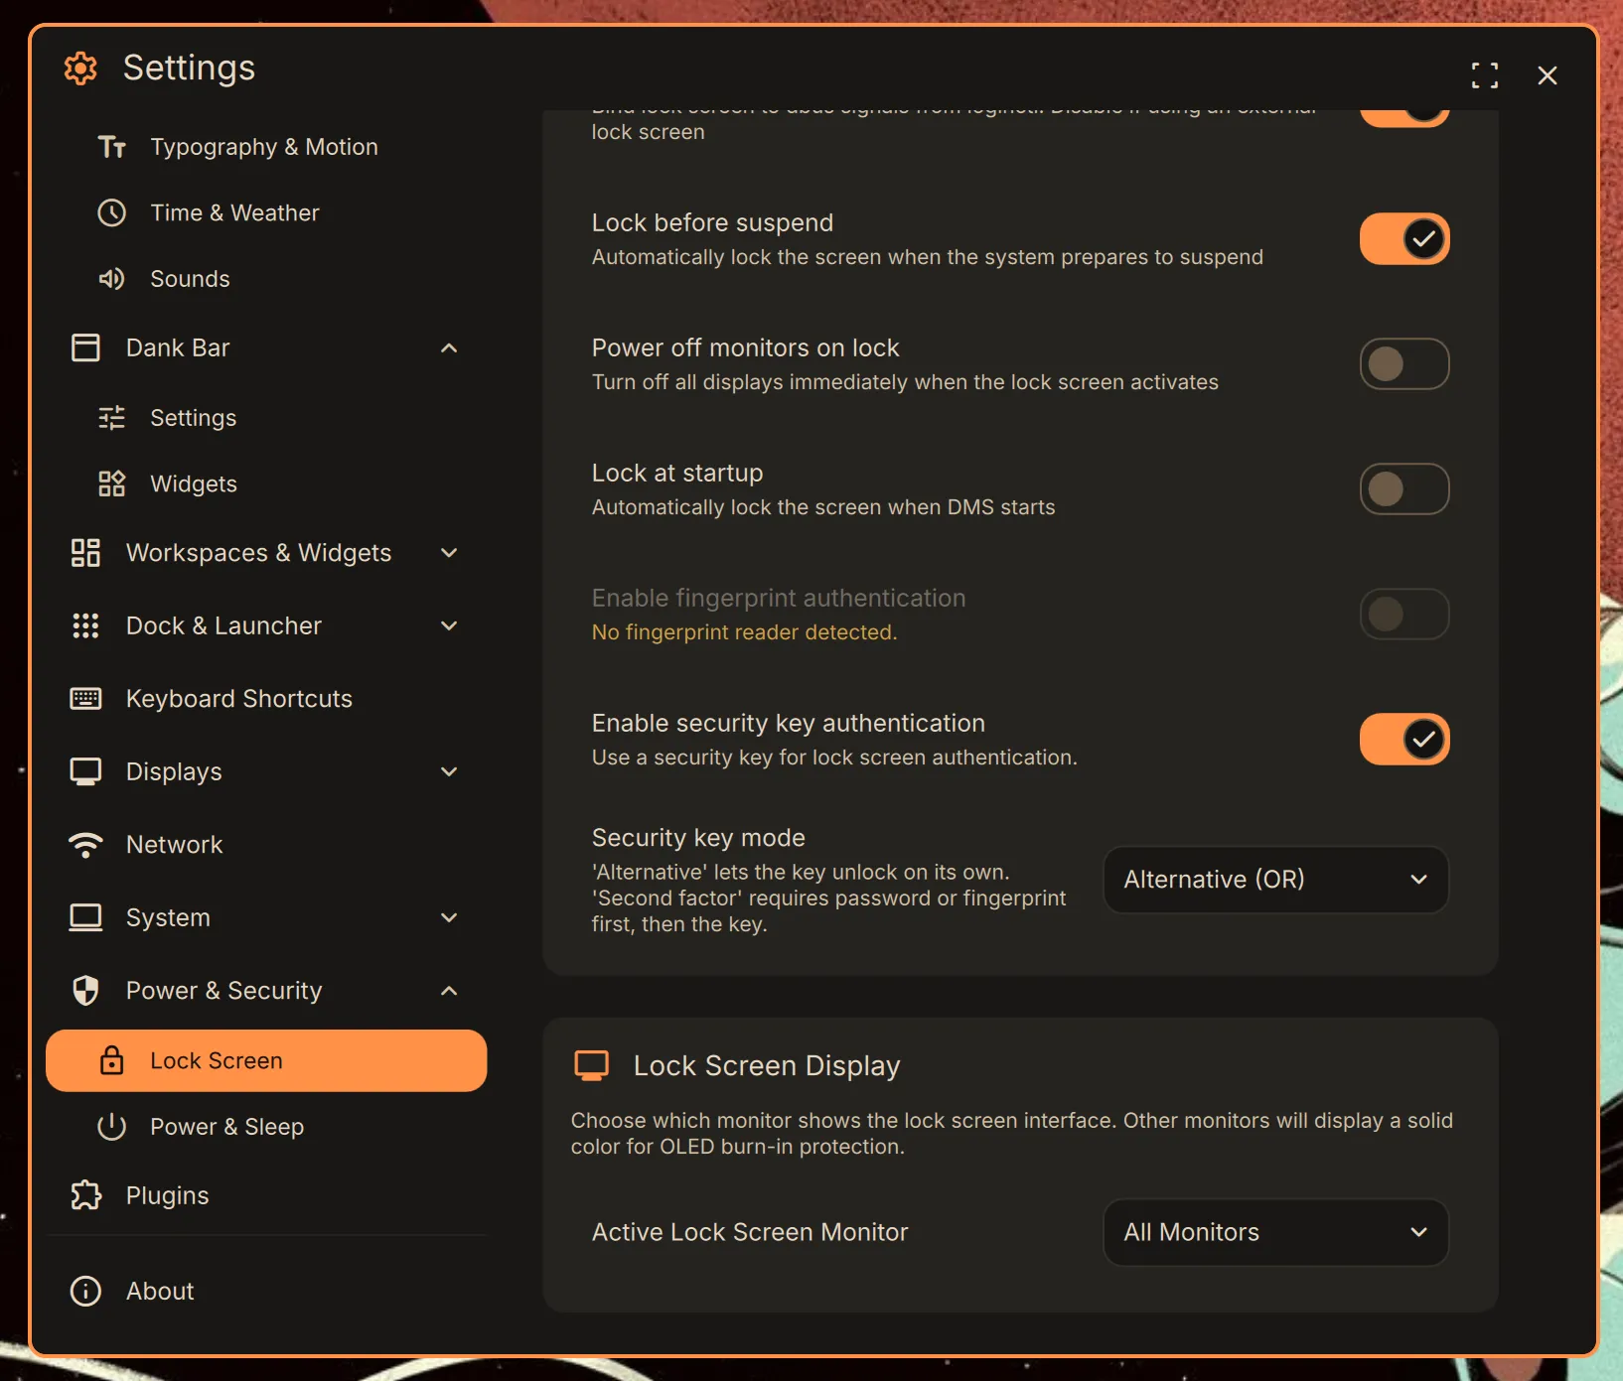This screenshot has width=1623, height=1381.
Task: Click the Keyboard Shortcuts icon
Action: pos(85,698)
